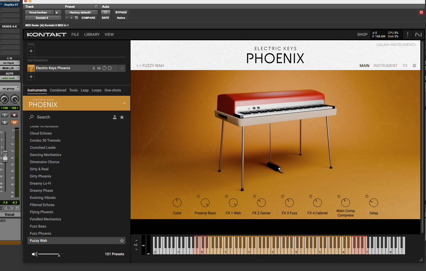
Task: Open the no group dropdown in mixer strip
Action: [10, 89]
